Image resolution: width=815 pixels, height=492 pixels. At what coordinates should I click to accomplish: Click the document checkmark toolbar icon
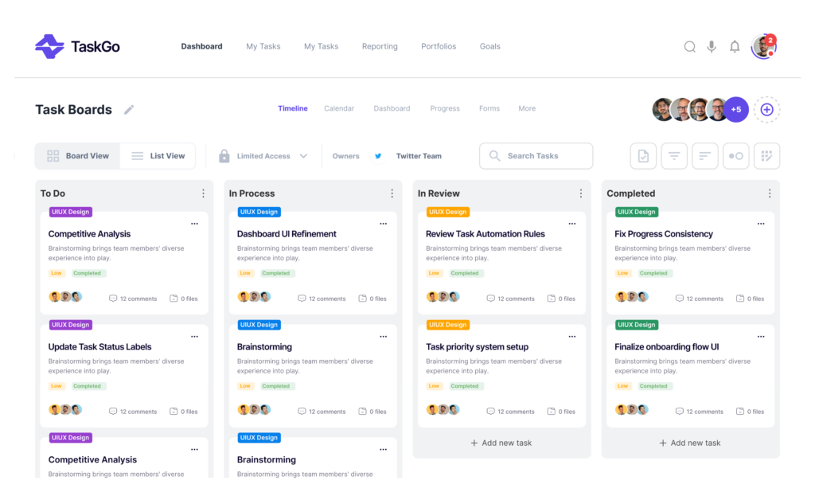pos(643,156)
